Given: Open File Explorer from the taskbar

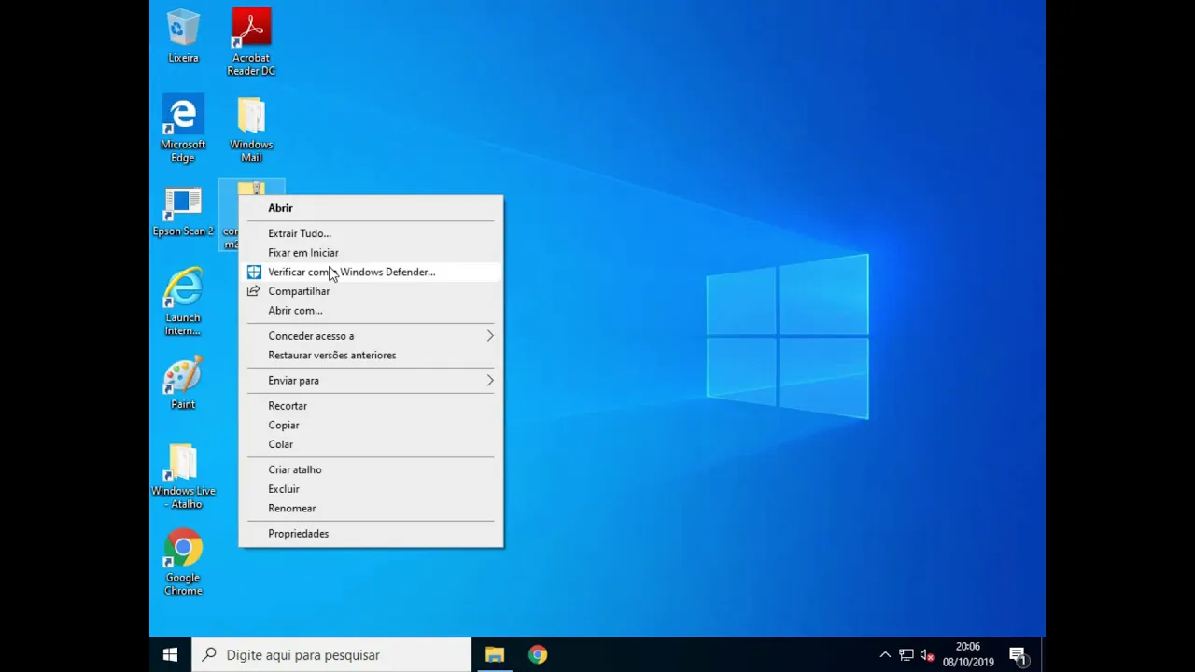Looking at the screenshot, I should [x=495, y=655].
